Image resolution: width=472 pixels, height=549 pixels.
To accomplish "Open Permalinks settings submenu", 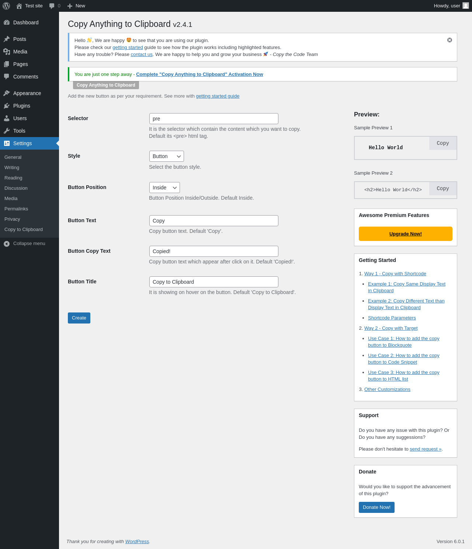I will [x=16, y=209].
